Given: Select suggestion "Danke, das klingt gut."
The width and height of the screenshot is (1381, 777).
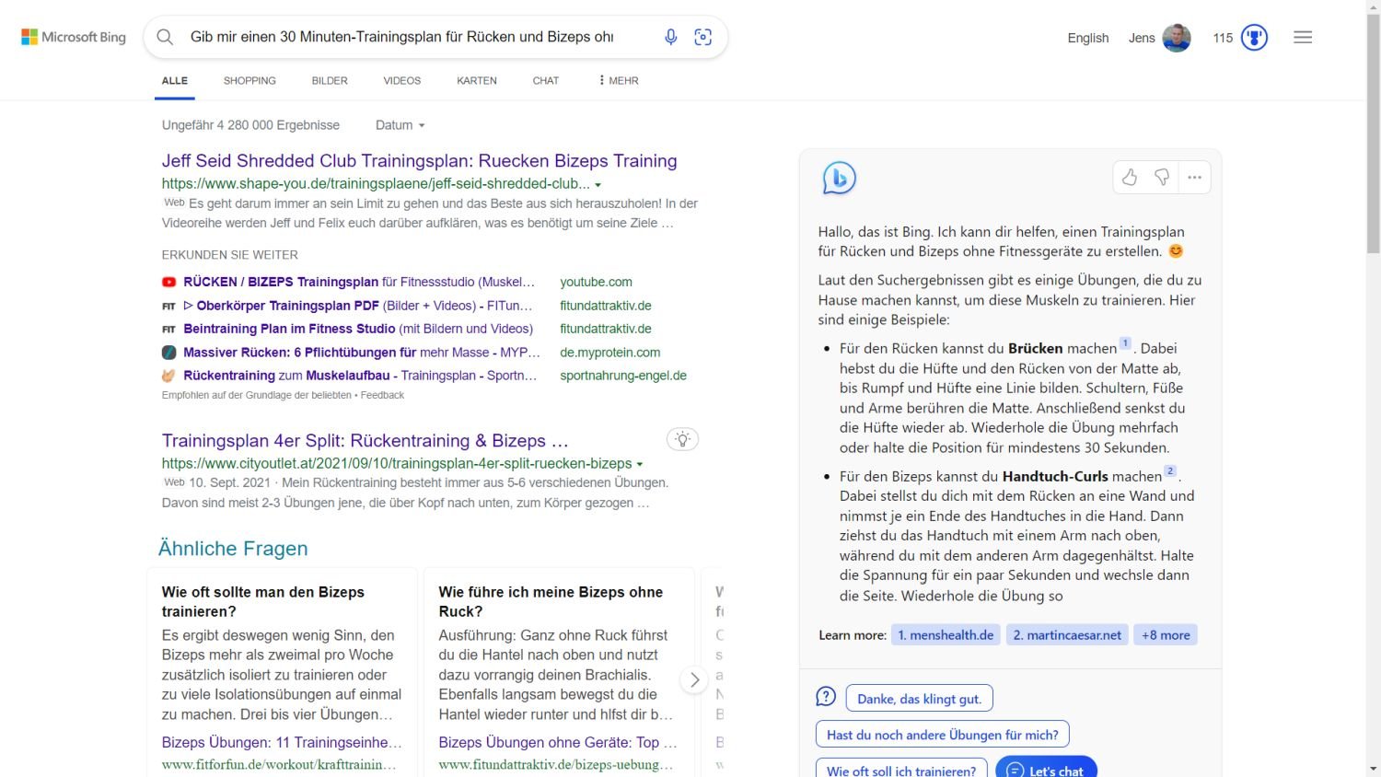Looking at the screenshot, I should tap(919, 699).
